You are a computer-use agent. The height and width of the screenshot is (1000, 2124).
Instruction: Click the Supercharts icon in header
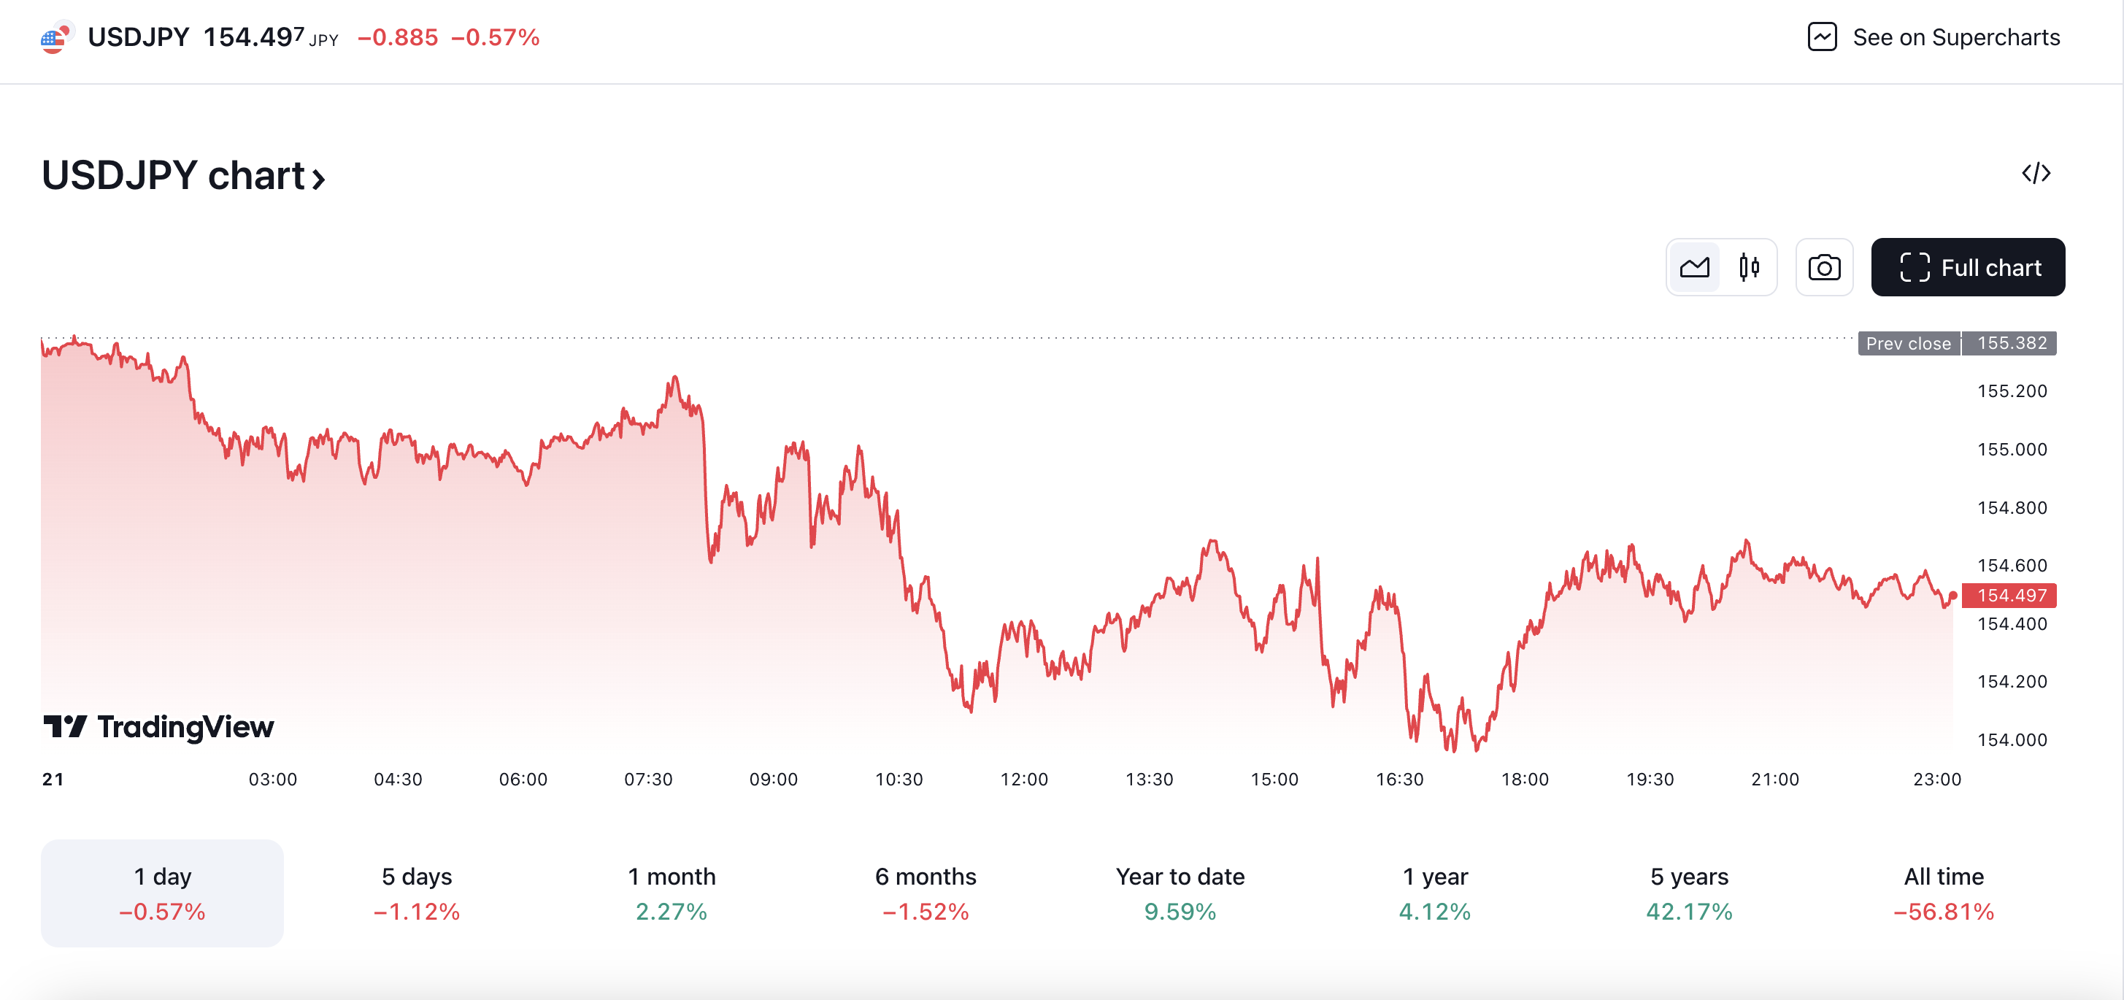[x=1821, y=37]
